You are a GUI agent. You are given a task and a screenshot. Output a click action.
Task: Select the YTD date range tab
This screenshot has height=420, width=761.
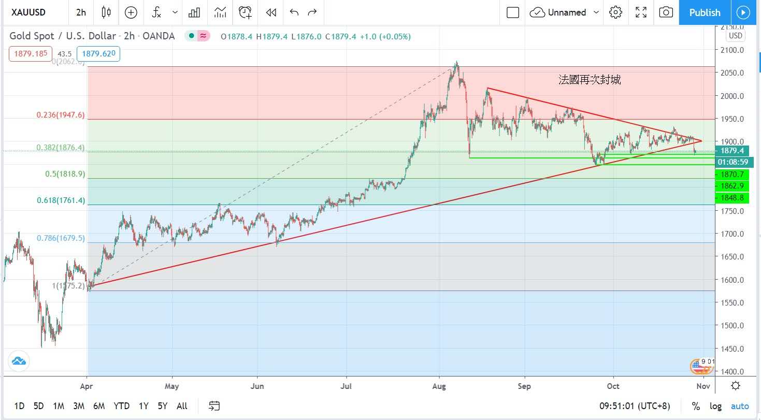tap(121, 406)
